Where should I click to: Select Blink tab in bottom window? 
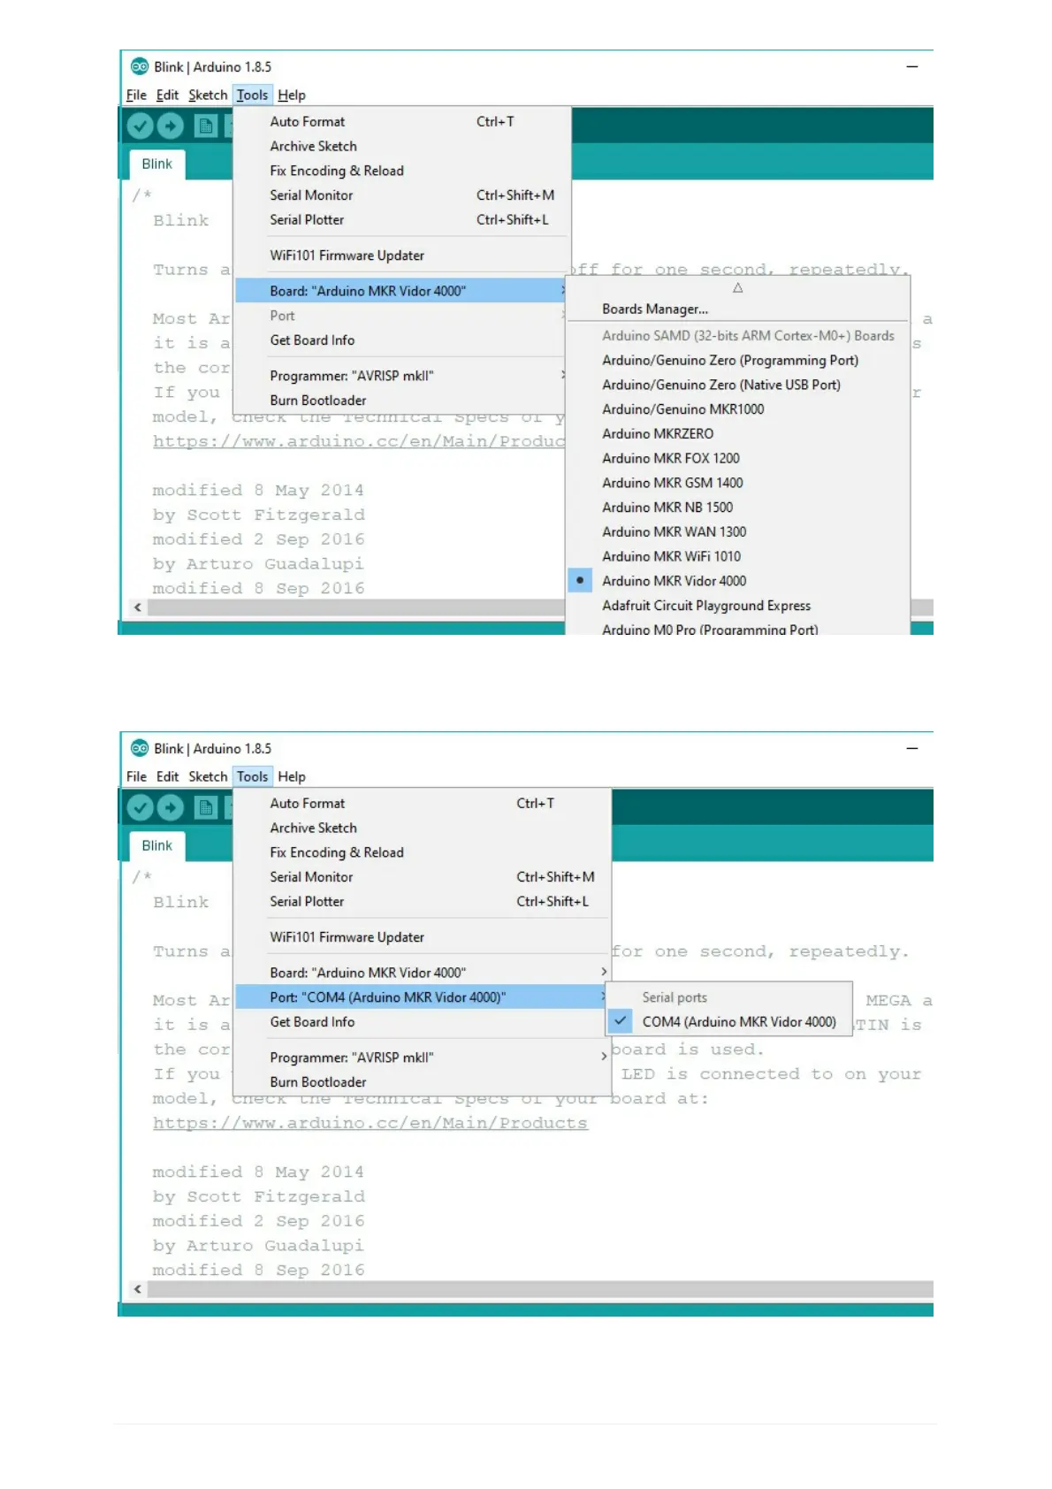click(157, 845)
